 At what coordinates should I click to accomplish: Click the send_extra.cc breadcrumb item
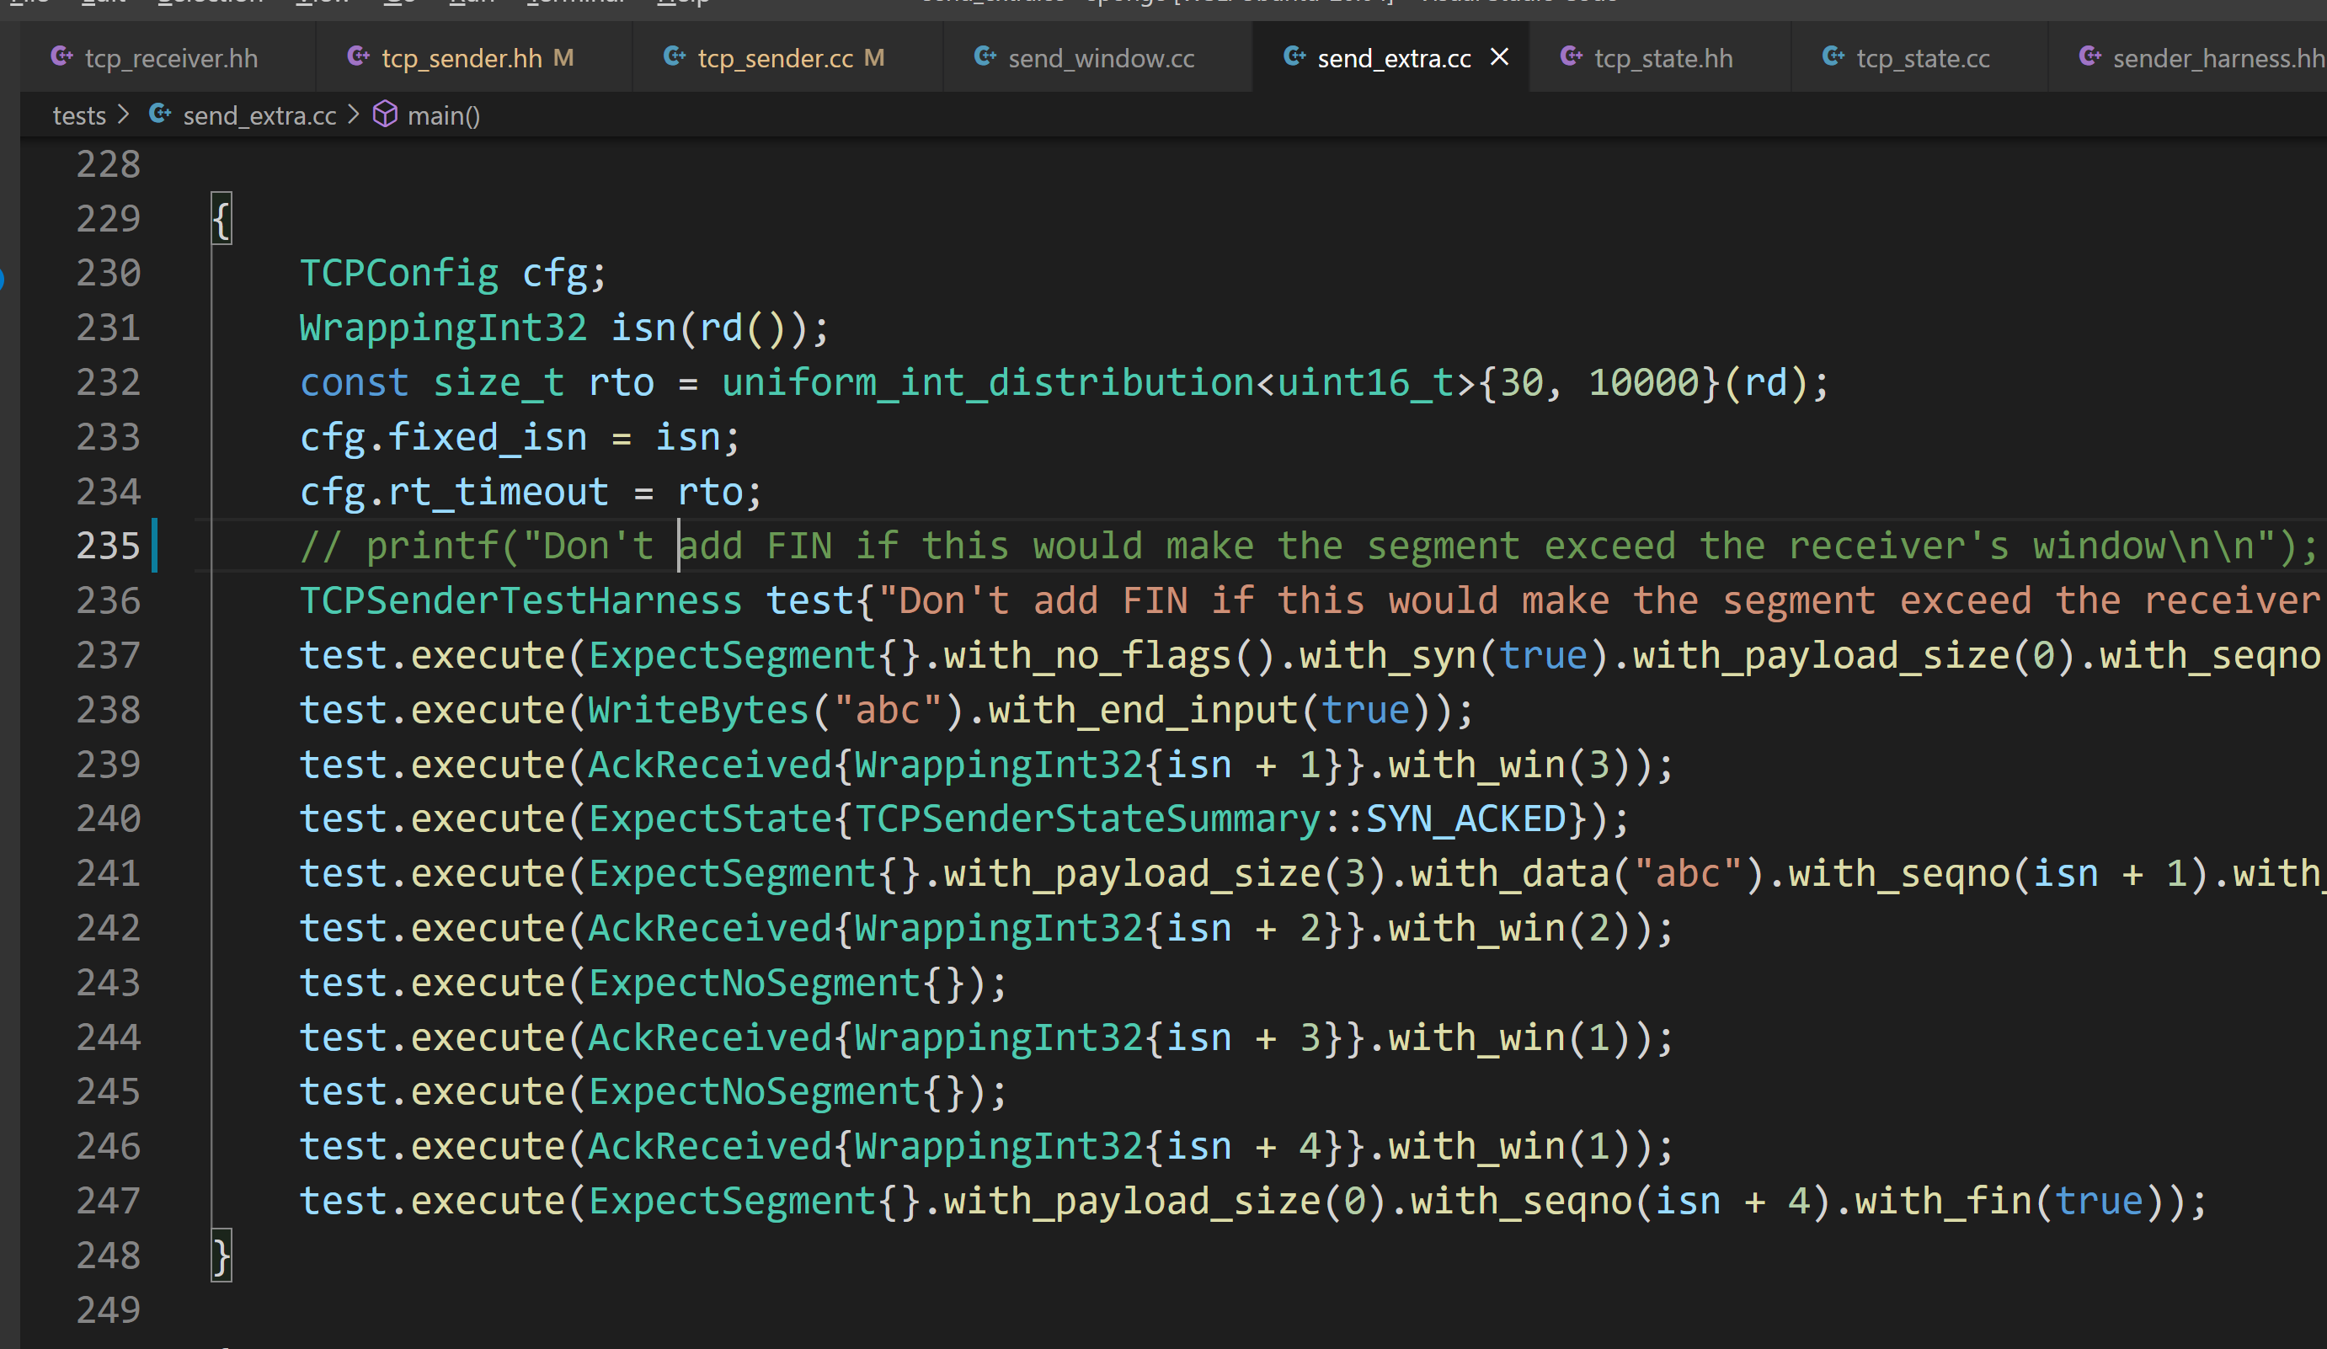click(259, 116)
